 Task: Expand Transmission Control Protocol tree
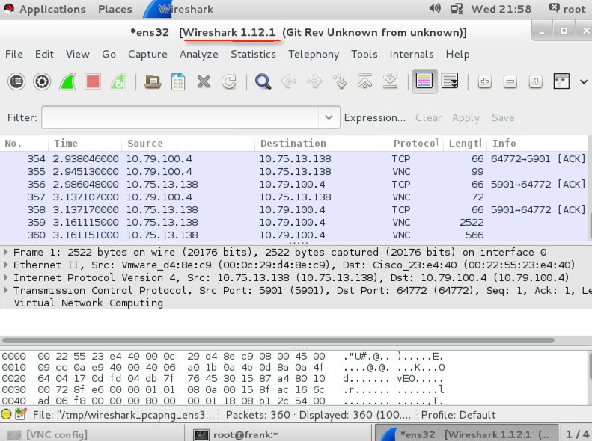click(x=6, y=290)
